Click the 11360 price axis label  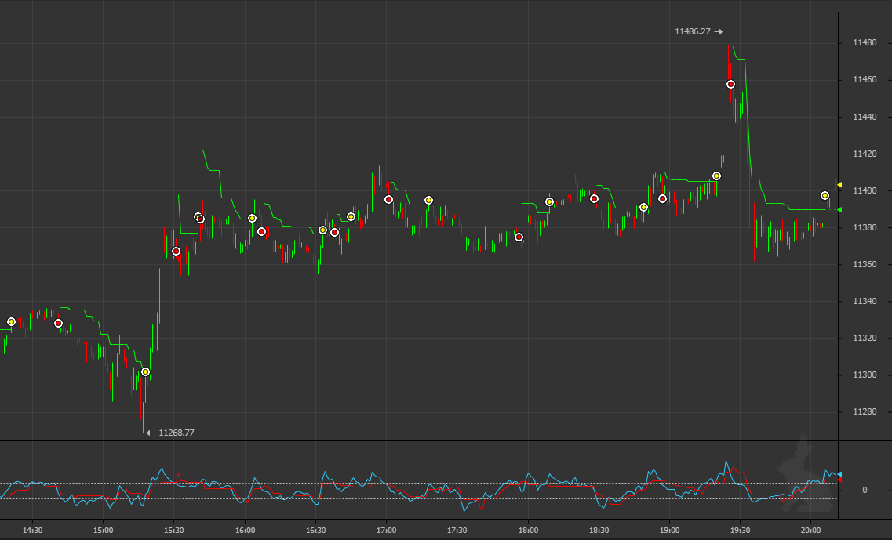(865, 264)
